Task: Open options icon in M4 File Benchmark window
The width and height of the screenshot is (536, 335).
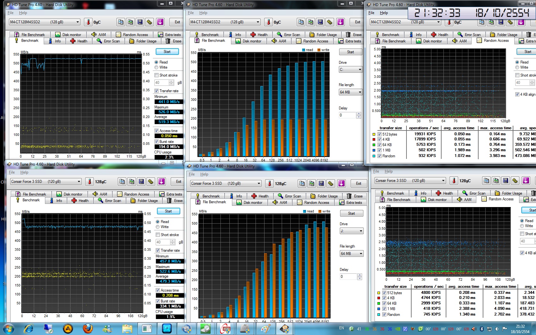Action: click(x=330, y=22)
